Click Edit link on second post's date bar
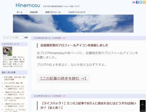Image resolution: width=146 pixels, height=112 pixels. click(64, 96)
